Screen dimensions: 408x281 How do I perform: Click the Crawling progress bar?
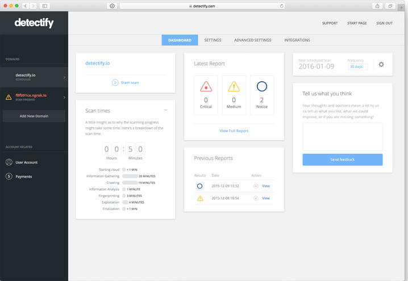130,182
